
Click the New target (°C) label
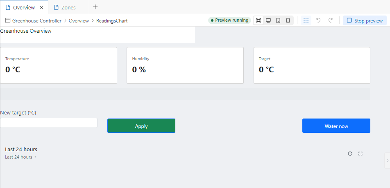pyautogui.click(x=18, y=113)
